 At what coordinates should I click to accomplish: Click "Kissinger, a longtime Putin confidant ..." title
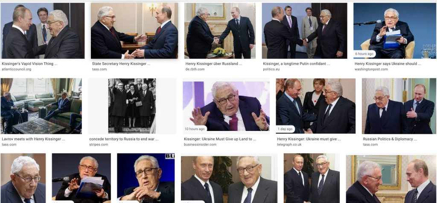297,64
